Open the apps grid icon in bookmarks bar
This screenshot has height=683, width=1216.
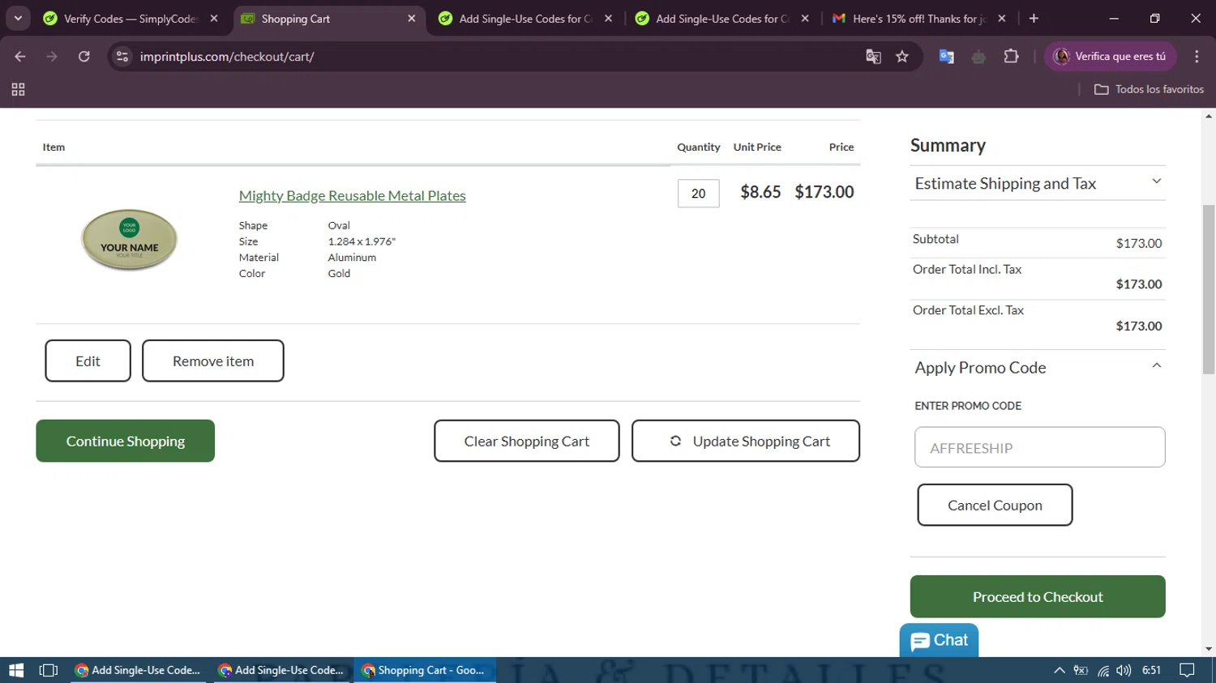pos(18,89)
